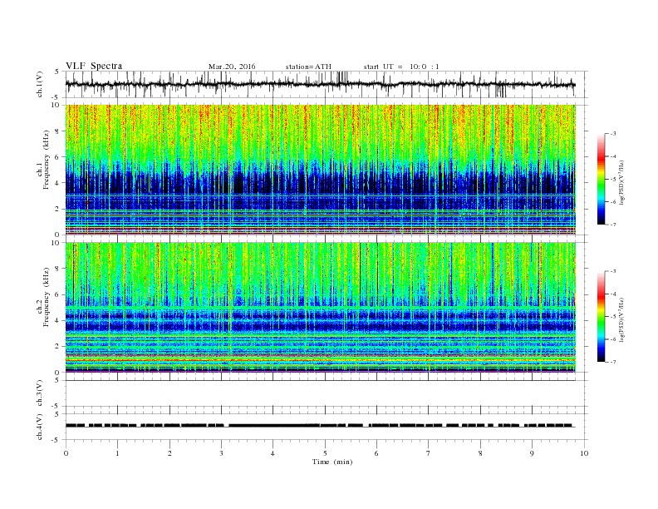Click the upper color scale bar for ch.1
This screenshot has height=509, width=658.
pos(601,179)
